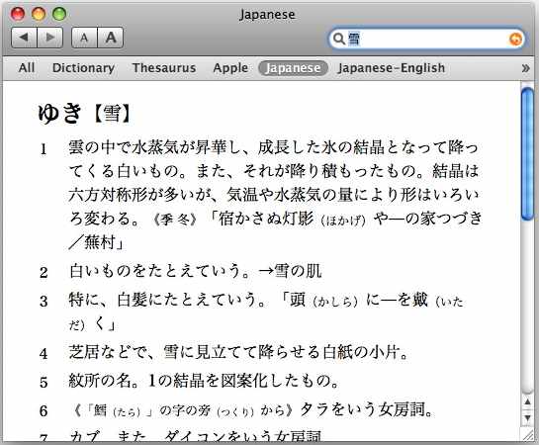Click inside the search input field
The width and height of the screenshot is (539, 445).
click(426, 39)
